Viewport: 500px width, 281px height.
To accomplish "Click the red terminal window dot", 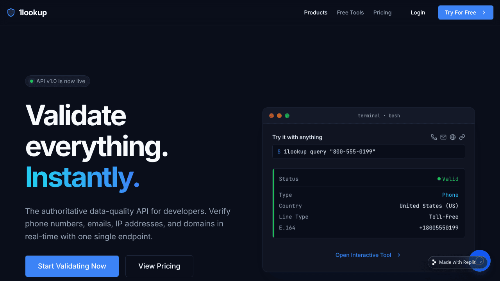I will click(271, 116).
